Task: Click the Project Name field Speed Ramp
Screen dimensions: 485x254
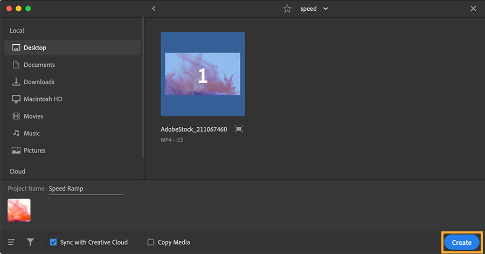Action: [86, 189]
